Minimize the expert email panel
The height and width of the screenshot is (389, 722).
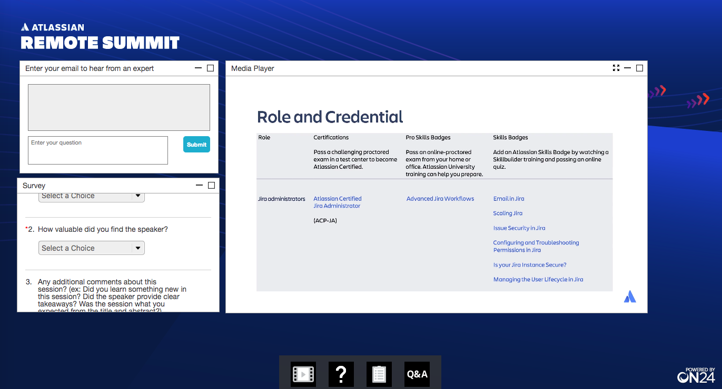coord(198,68)
